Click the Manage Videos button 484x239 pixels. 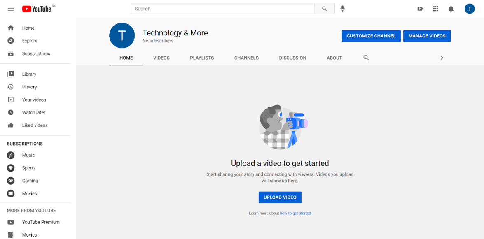pyautogui.click(x=427, y=36)
